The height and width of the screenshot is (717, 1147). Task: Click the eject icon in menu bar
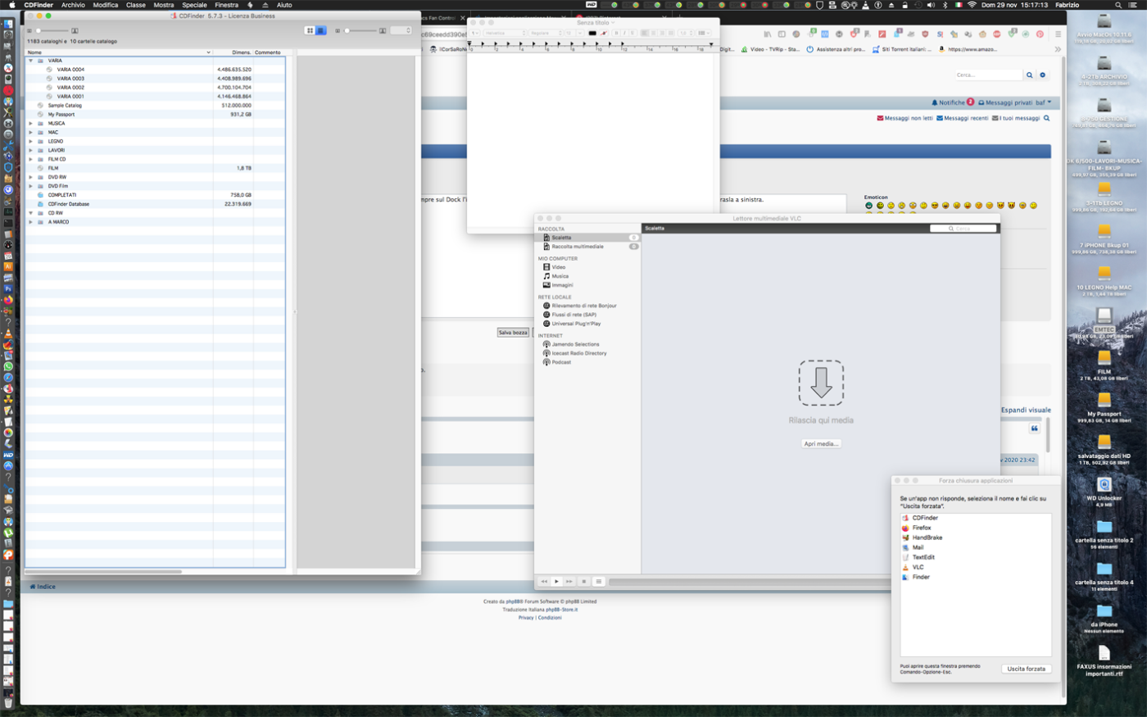265,5
